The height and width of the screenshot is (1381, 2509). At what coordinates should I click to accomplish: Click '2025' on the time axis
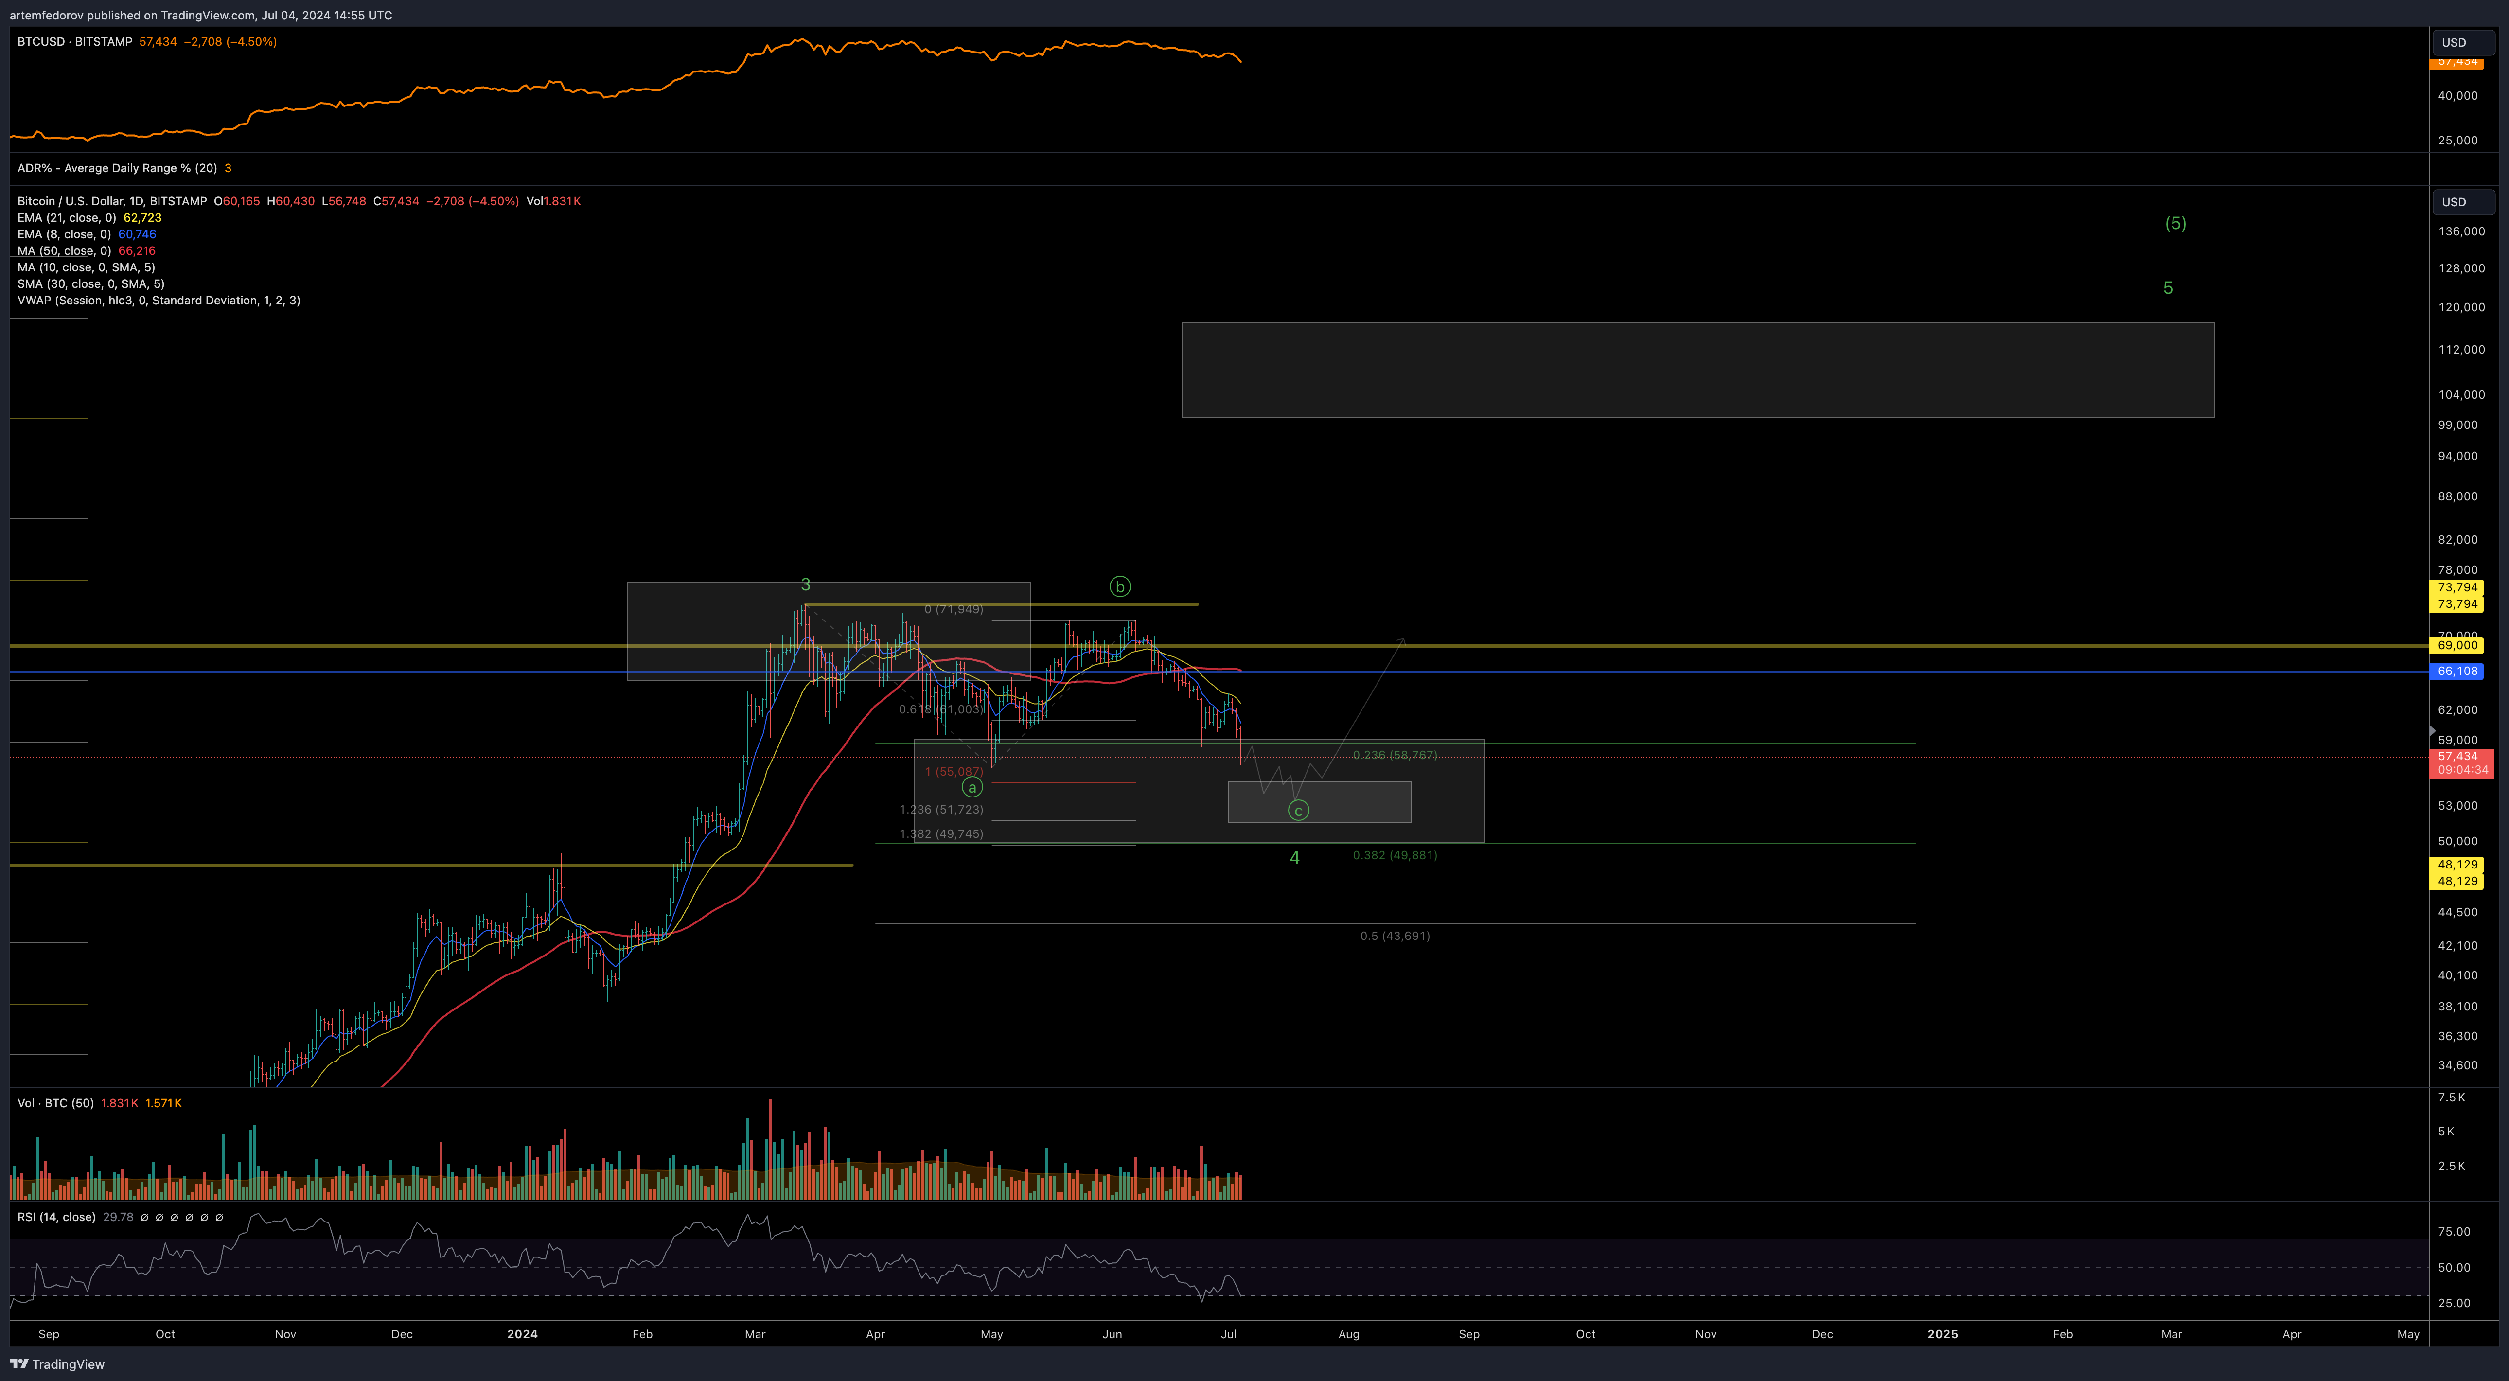(1942, 1334)
